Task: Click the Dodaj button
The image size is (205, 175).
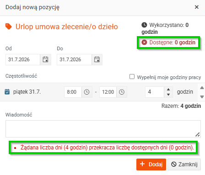Action: [151, 164]
